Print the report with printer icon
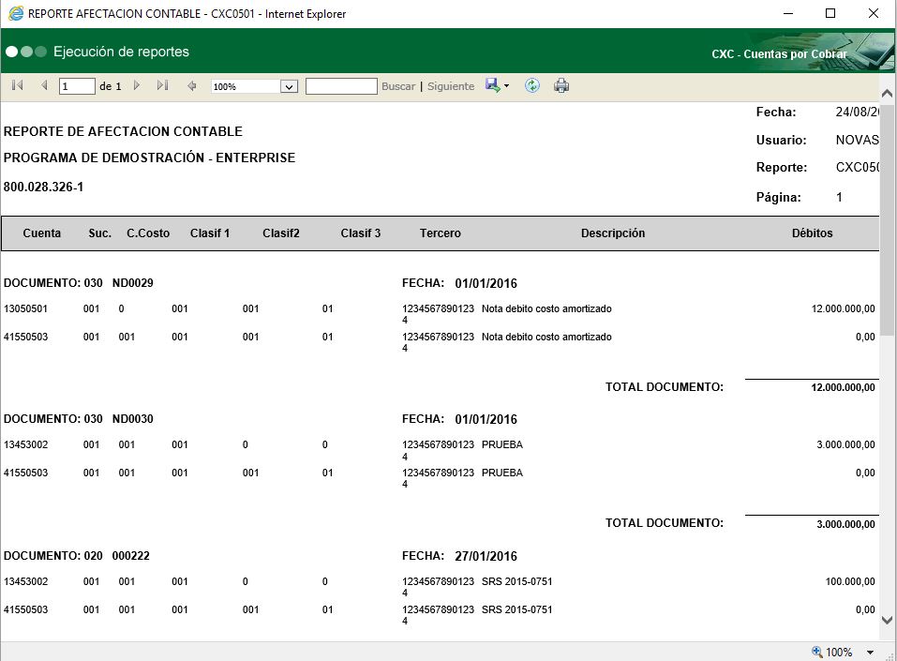Viewport: 897px width, 661px height. 561,86
